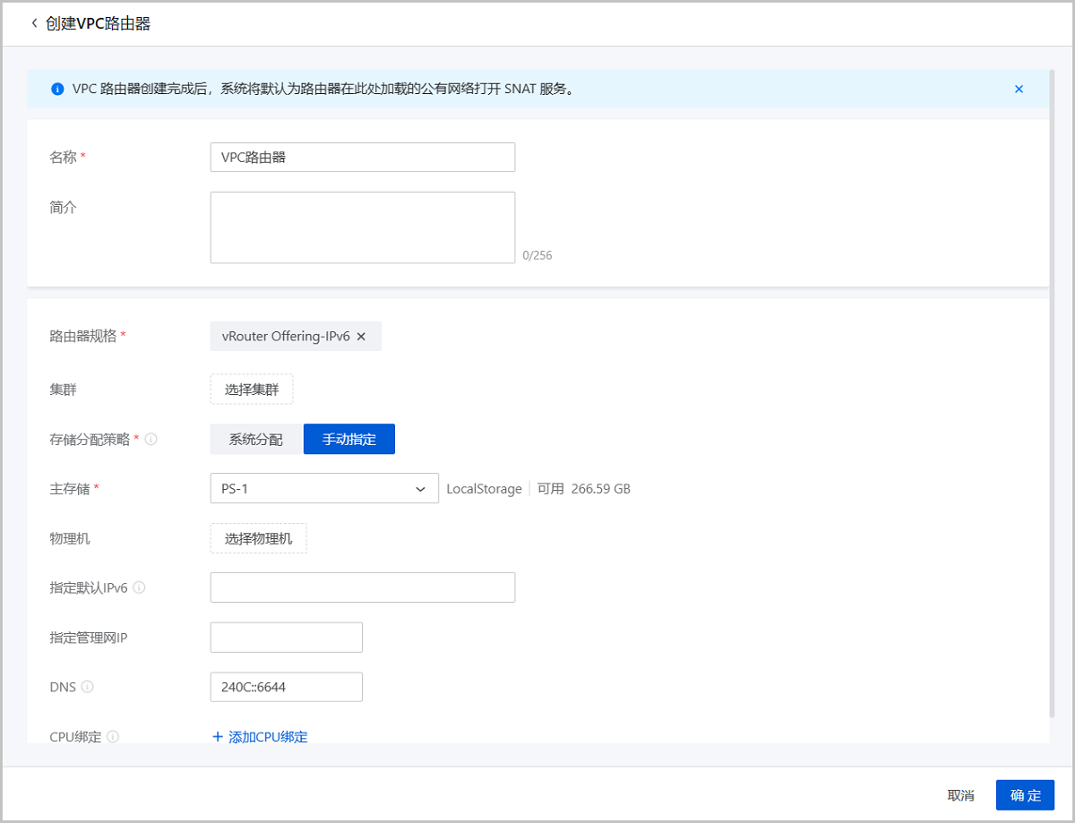Click the 选择集群 button

[x=252, y=389]
